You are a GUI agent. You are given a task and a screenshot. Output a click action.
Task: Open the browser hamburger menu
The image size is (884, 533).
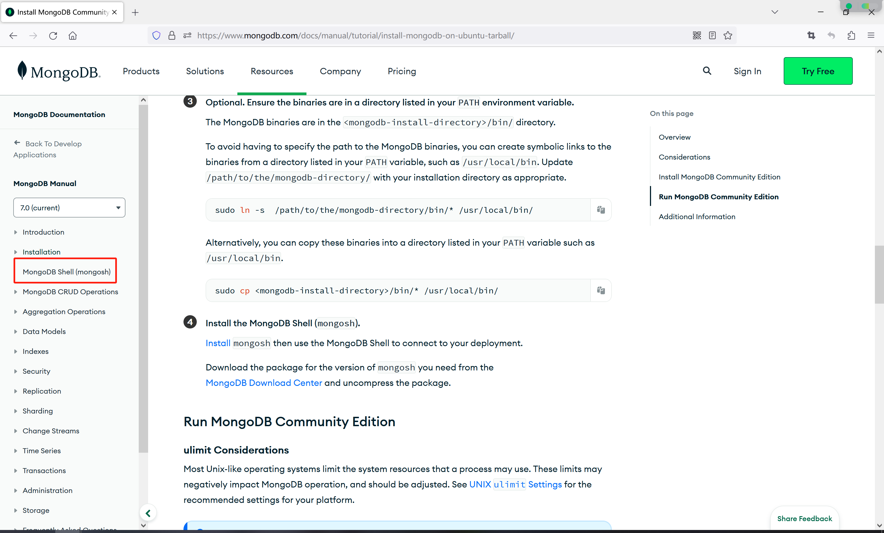coord(871,36)
